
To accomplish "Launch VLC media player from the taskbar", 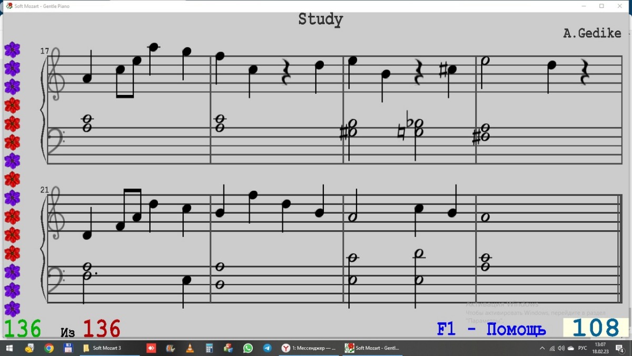I will tap(190, 348).
